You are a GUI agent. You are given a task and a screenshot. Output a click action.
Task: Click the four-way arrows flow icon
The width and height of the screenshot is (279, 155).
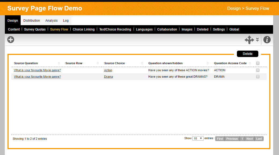249,40
